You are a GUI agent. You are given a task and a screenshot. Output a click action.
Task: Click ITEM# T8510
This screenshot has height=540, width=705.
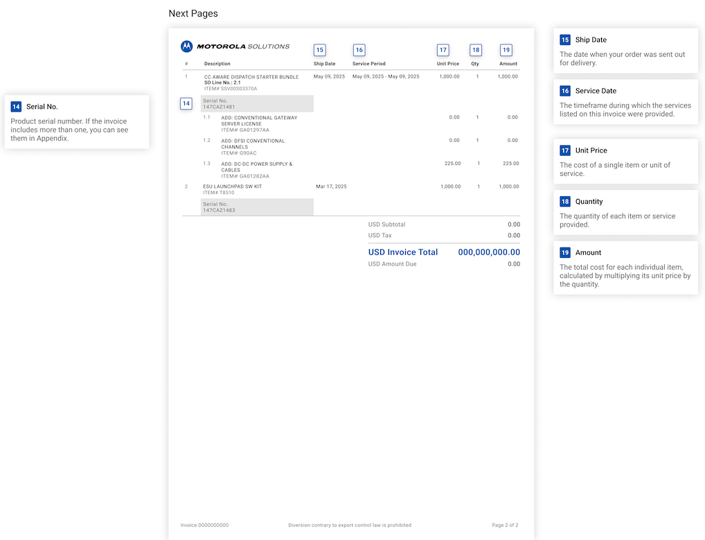219,193
